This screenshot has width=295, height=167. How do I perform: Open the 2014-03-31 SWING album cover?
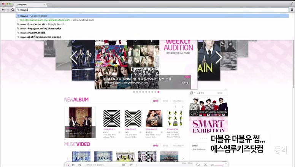175,118
